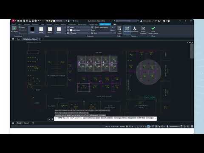The image size is (204, 153).
Task: Click the Match Properties tool
Action: click(x=143, y=30)
